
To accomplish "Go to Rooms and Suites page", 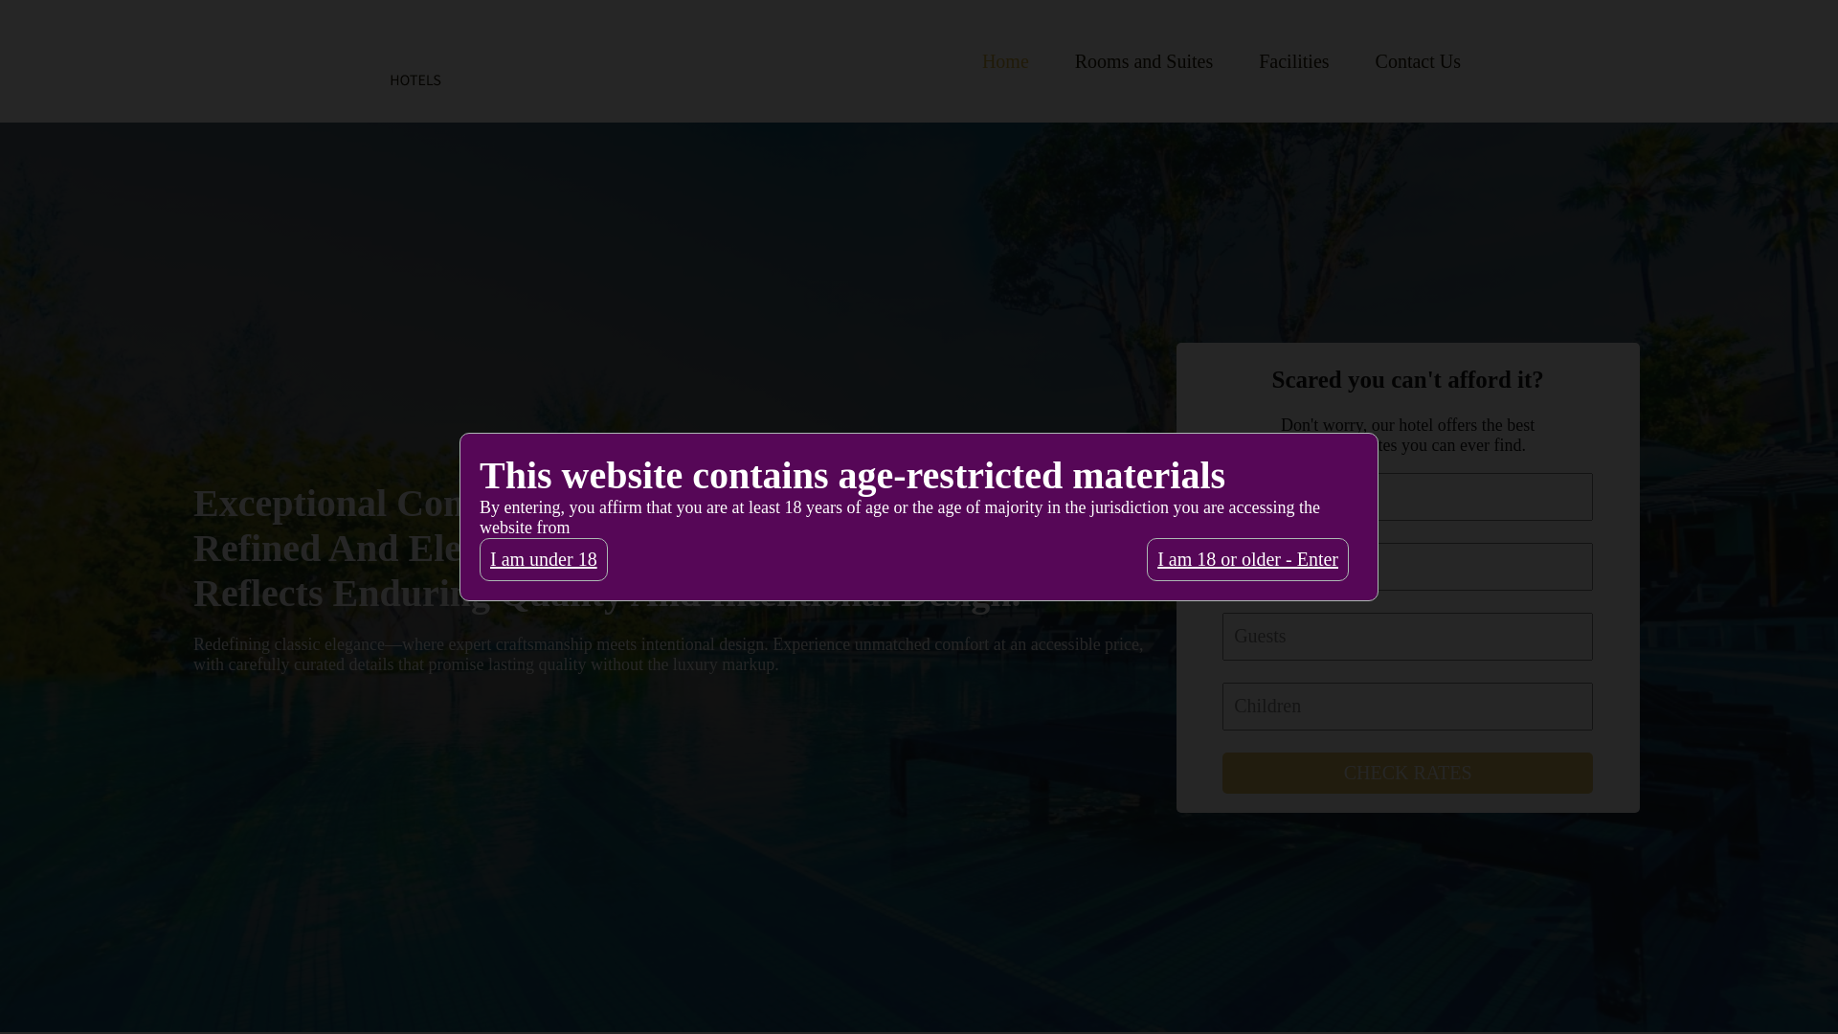I will (1143, 61).
